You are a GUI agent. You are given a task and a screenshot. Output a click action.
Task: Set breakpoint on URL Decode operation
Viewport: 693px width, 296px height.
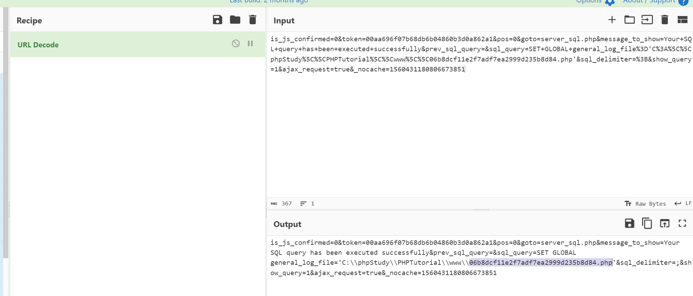click(250, 43)
